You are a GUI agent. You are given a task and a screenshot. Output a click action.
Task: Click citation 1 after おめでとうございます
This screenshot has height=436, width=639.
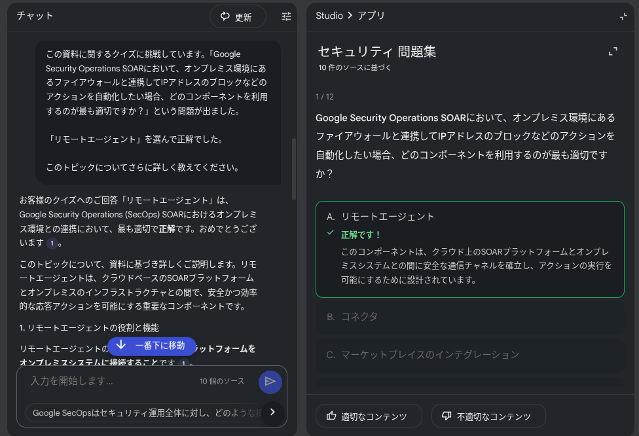click(52, 244)
